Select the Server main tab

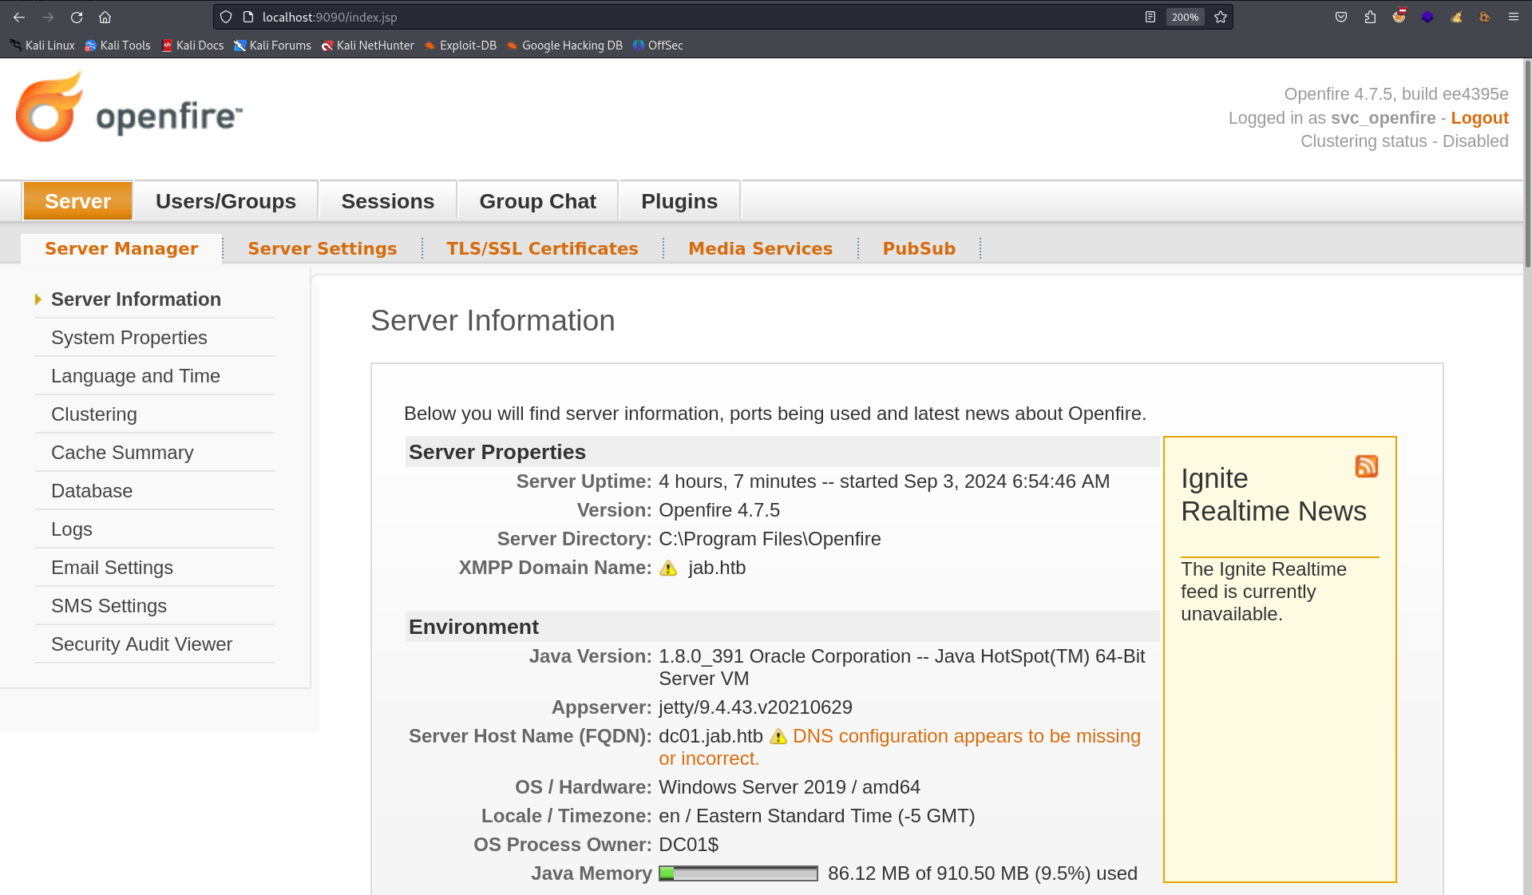coord(77,201)
